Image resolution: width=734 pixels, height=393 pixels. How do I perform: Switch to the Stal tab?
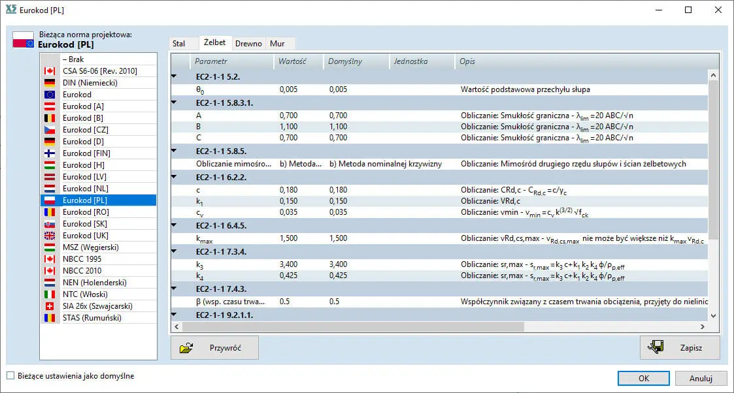click(x=178, y=44)
